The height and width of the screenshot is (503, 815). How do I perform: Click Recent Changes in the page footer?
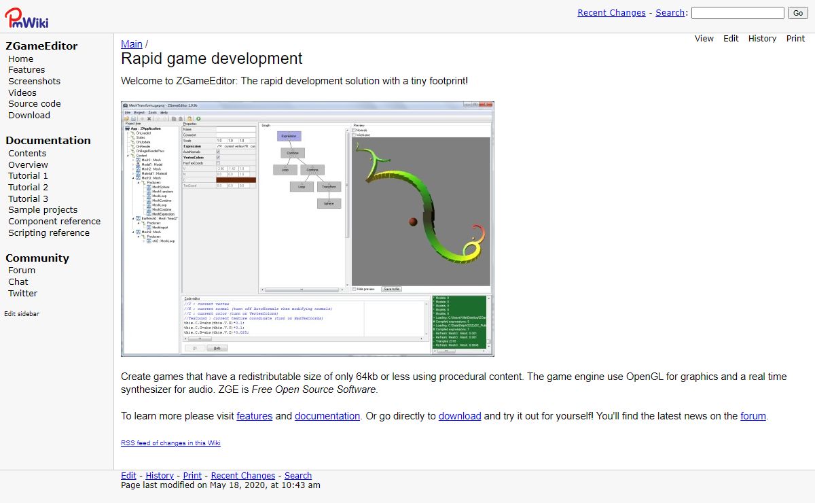click(x=243, y=476)
